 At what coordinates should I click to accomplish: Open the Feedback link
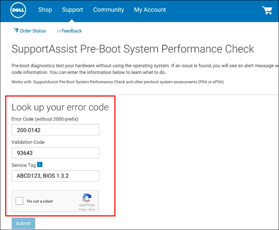[x=71, y=31]
